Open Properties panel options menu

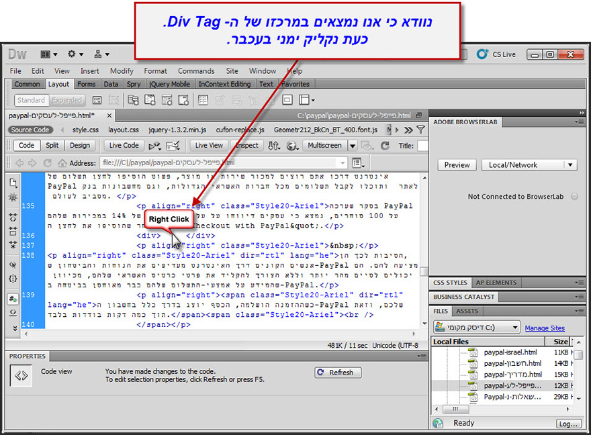(422, 356)
